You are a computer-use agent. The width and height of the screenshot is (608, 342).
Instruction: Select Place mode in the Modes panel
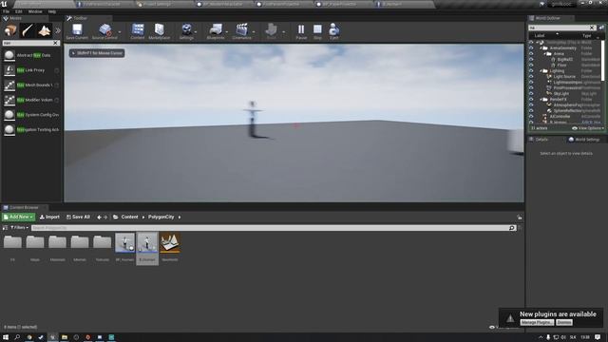point(10,30)
